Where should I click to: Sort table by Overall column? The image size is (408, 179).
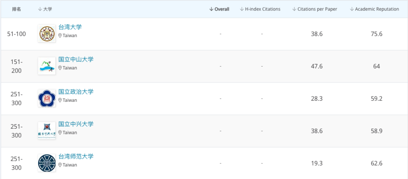tap(219, 9)
